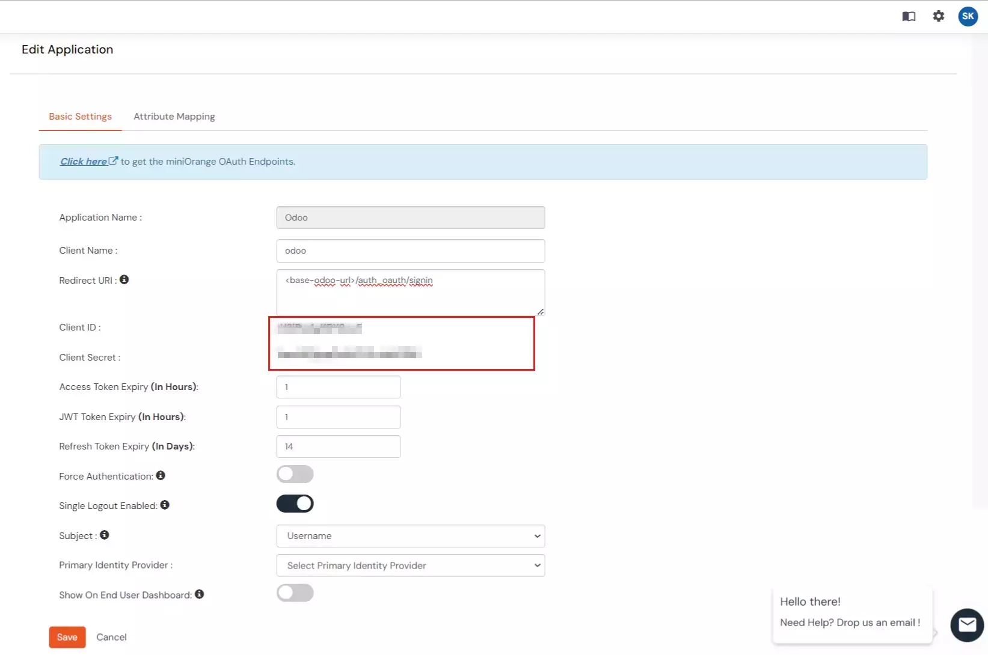988x655 pixels.
Task: Click the info icon beside Show On End User Dashboard
Action: coord(199,594)
